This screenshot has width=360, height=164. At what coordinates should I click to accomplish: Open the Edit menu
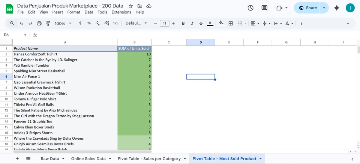(x=31, y=12)
